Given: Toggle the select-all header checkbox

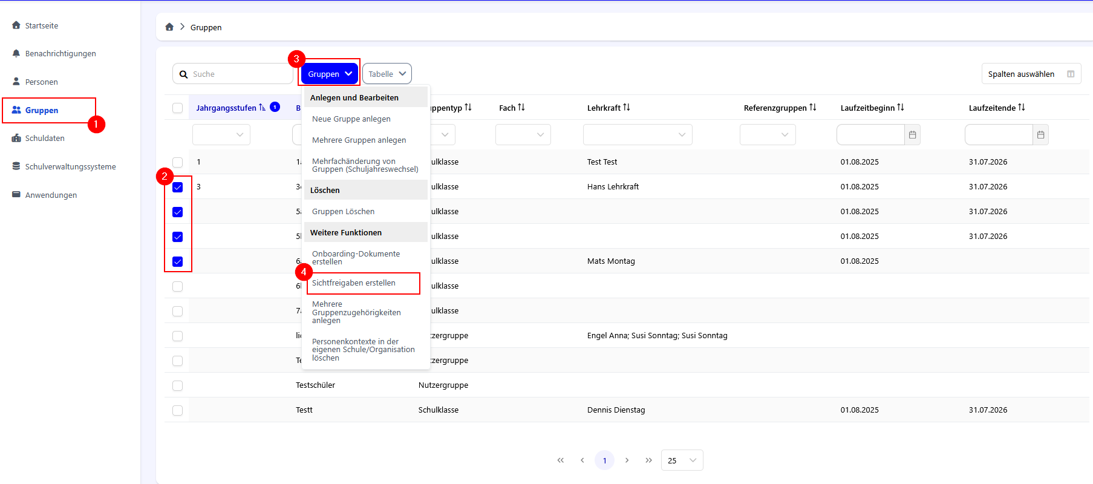Looking at the screenshot, I should click(177, 108).
